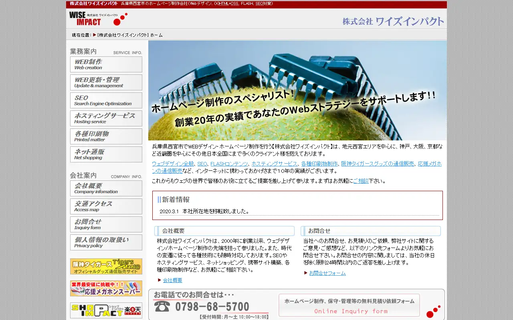Screen dimensions: 513x320
Task: Click breadcrumb [株式会社ワイズインパクト] ホーム
Action: (x=130, y=35)
